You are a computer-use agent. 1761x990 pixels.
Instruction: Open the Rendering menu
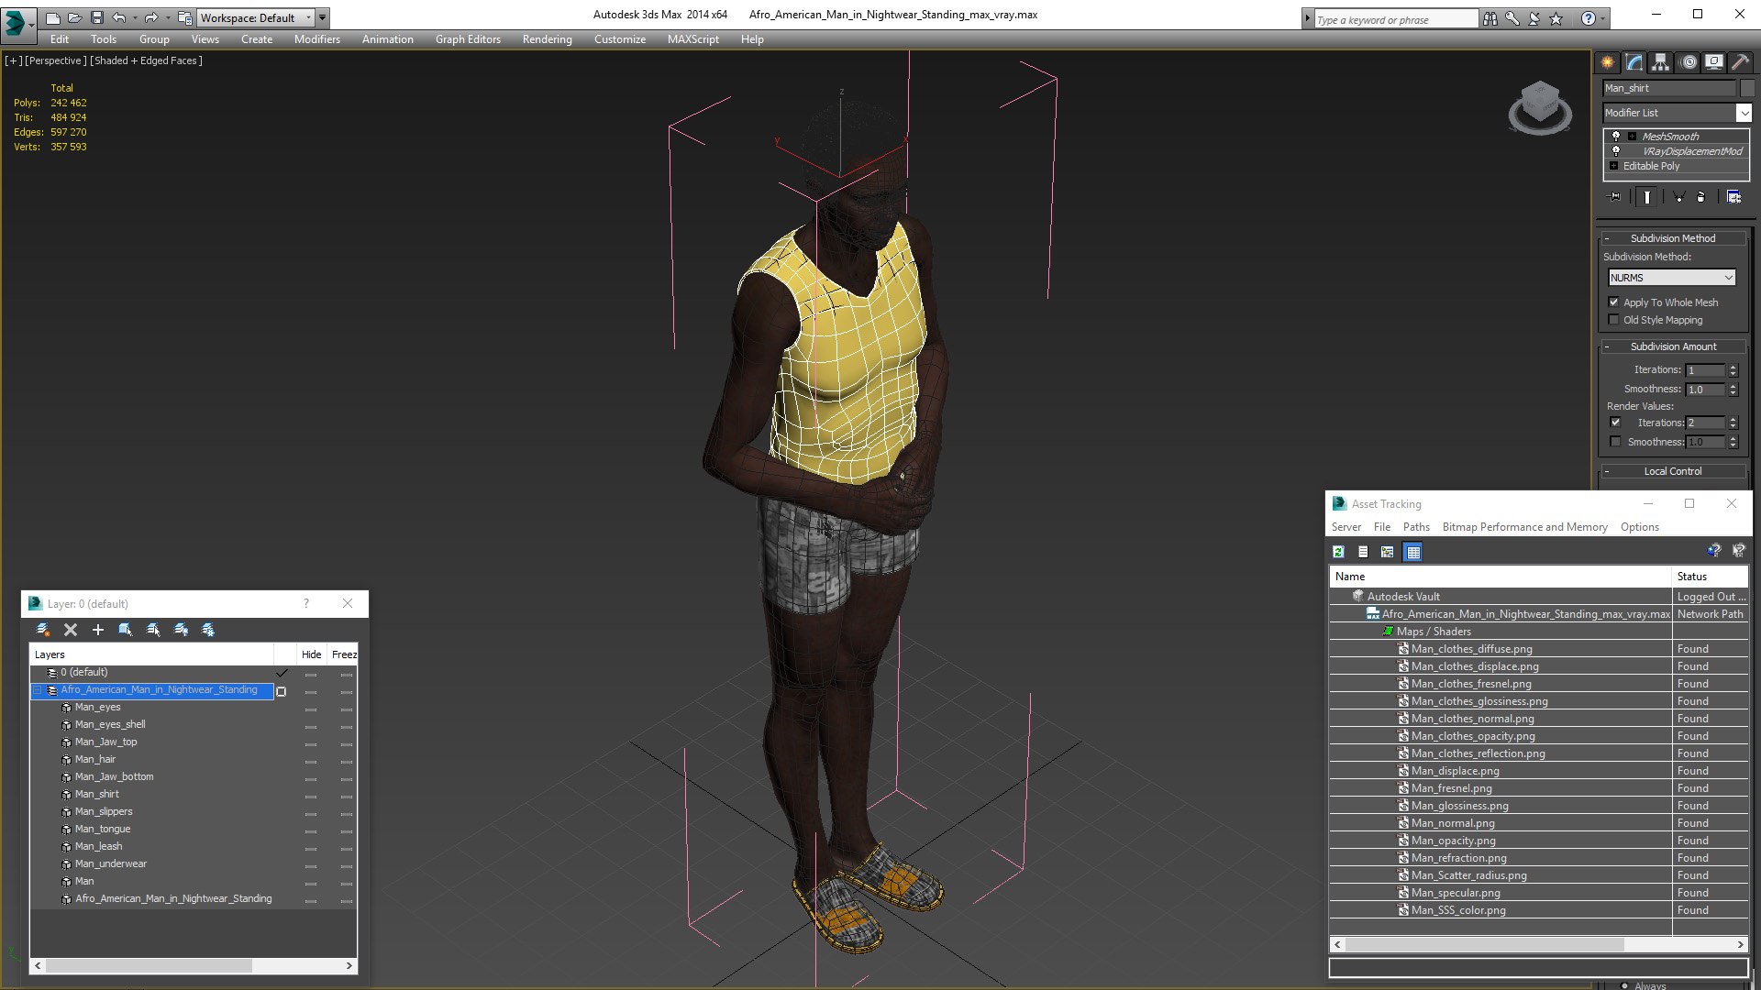click(547, 39)
